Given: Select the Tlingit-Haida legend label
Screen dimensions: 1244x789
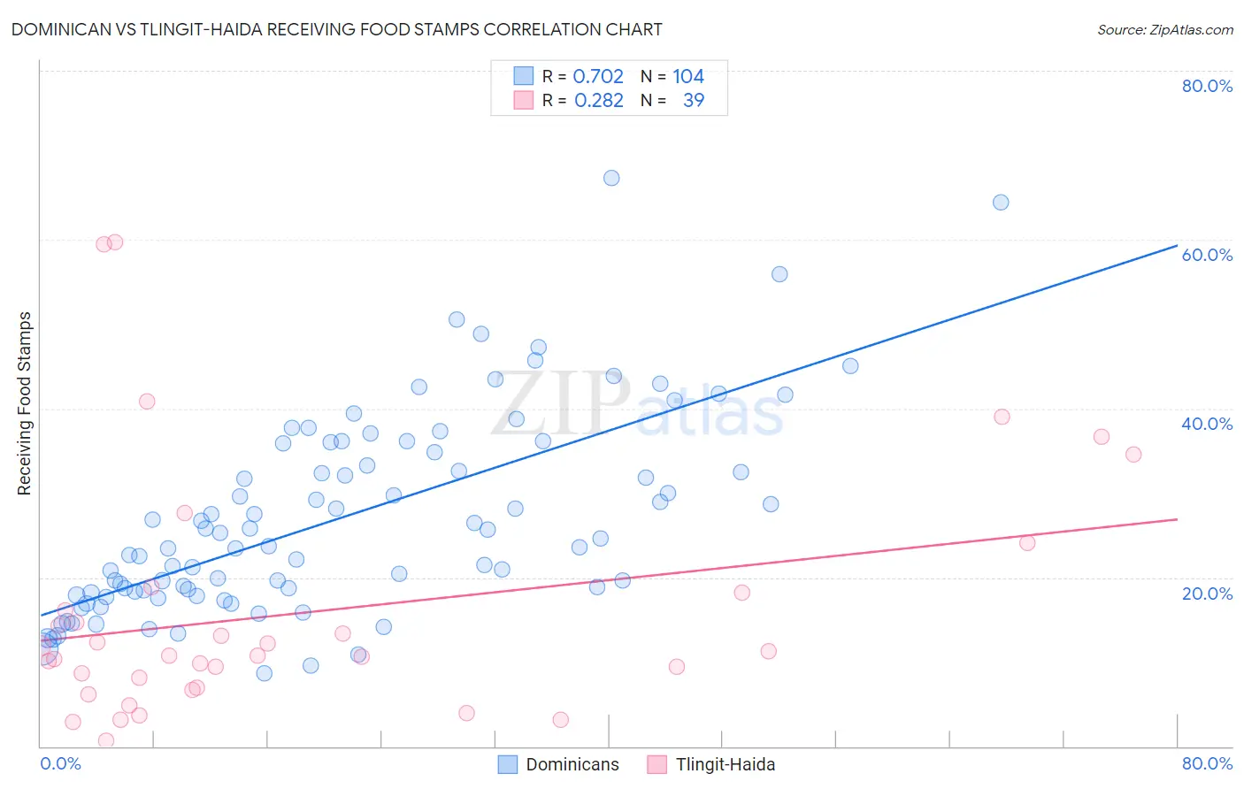Looking at the screenshot, I should click(x=726, y=764).
